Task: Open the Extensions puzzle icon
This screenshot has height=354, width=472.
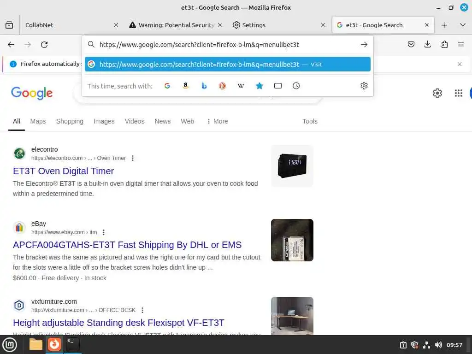Action: click(444, 45)
